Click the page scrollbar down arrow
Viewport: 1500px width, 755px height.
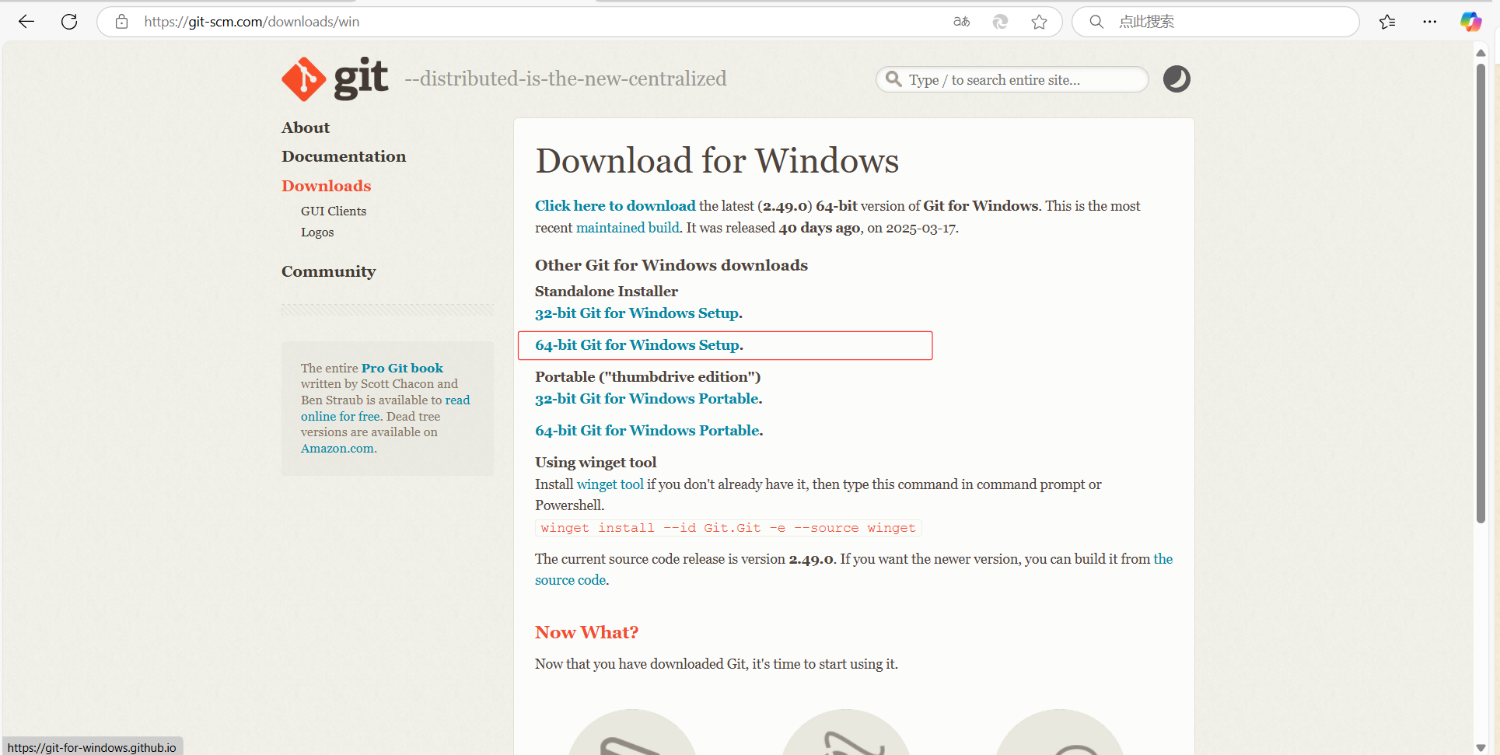click(x=1481, y=747)
